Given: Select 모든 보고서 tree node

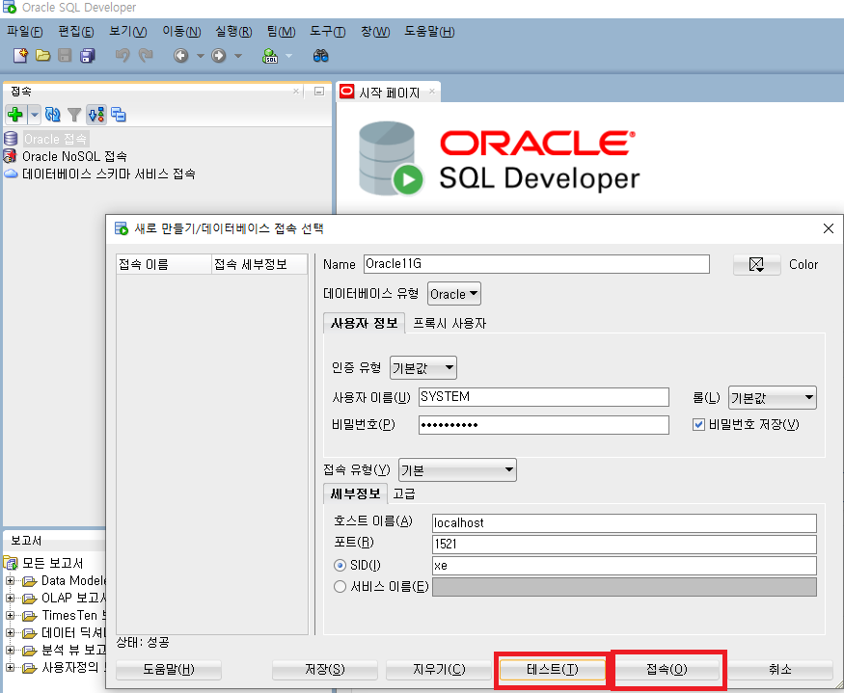Looking at the screenshot, I should pos(52,563).
